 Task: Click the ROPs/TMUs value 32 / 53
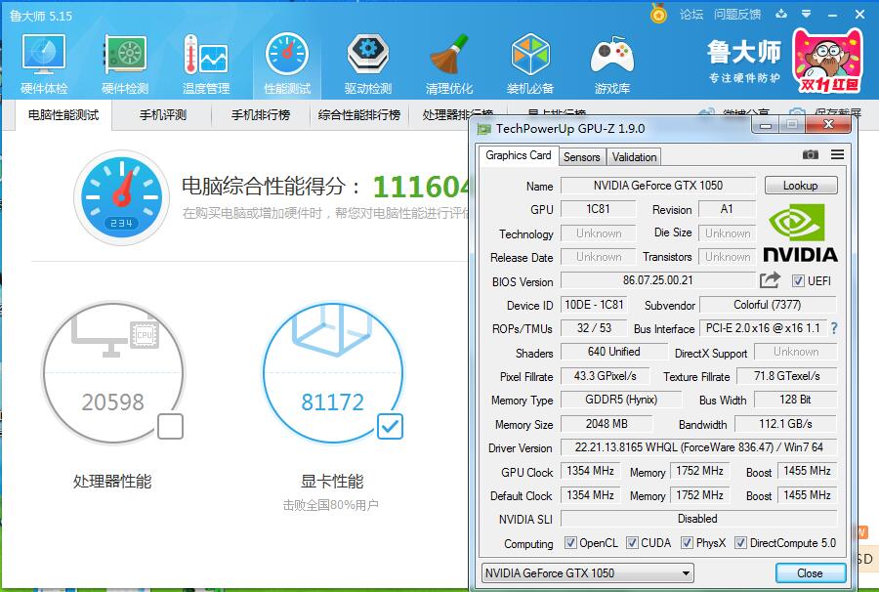pyautogui.click(x=594, y=328)
